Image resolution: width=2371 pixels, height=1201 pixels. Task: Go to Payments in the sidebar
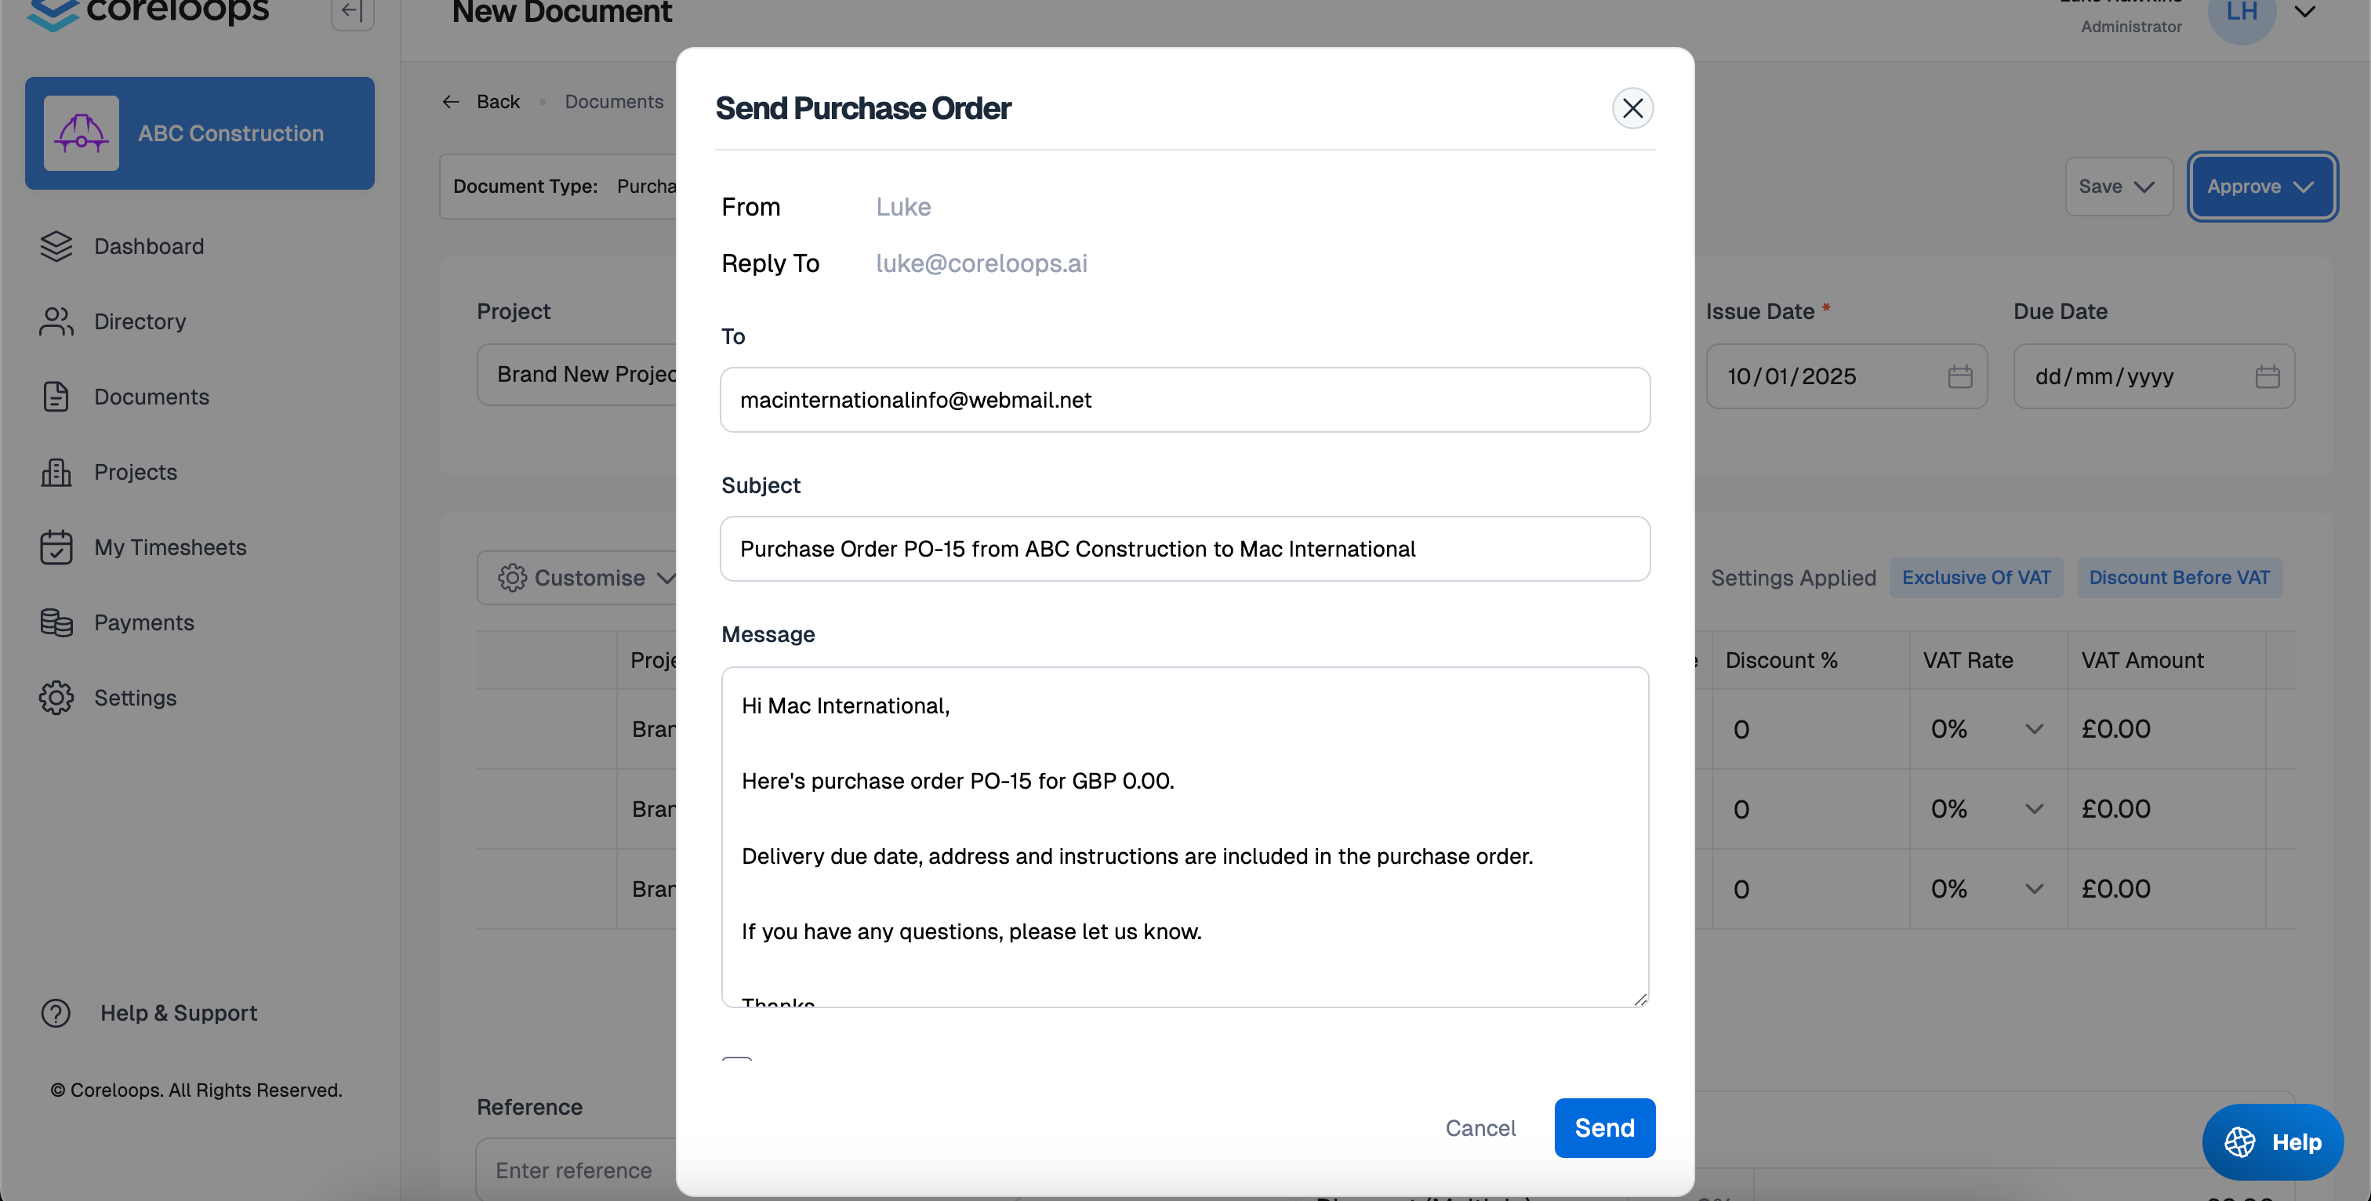click(143, 622)
